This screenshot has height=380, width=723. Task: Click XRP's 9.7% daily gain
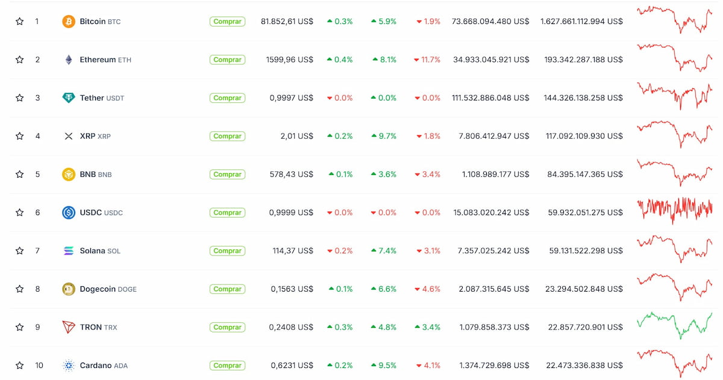pos(384,136)
